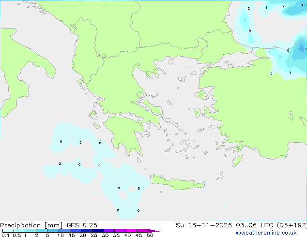This screenshot has height=237, width=307.
Task: Click the 0.1–0.5 mm palest legend swatch
Action: 8,231
